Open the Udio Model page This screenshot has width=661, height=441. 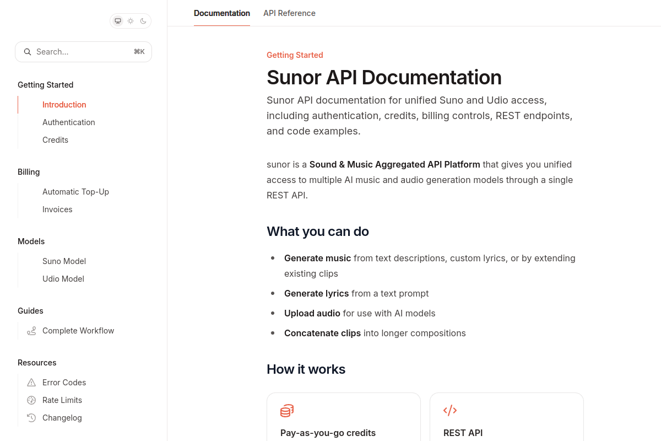click(x=63, y=279)
